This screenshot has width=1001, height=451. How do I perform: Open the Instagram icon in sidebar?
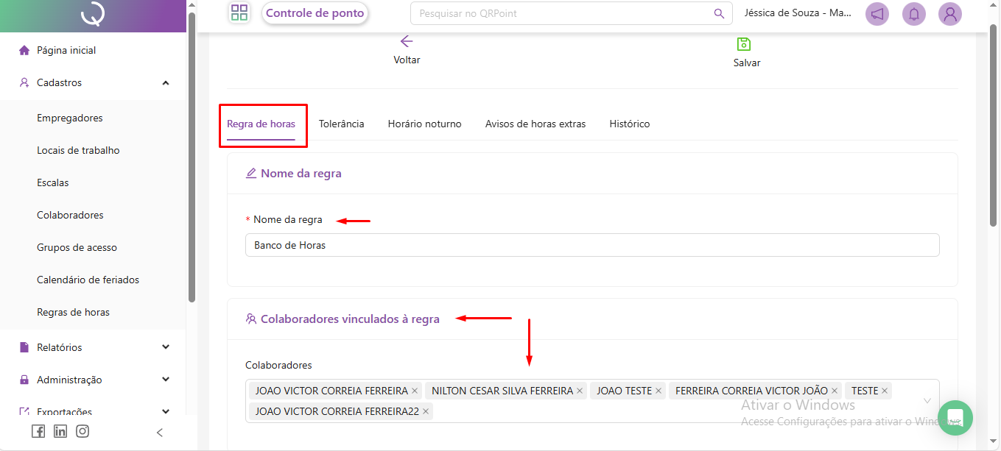[82, 432]
